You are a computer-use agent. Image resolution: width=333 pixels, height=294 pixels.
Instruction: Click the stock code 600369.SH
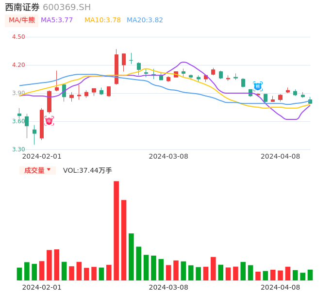tap(67, 7)
